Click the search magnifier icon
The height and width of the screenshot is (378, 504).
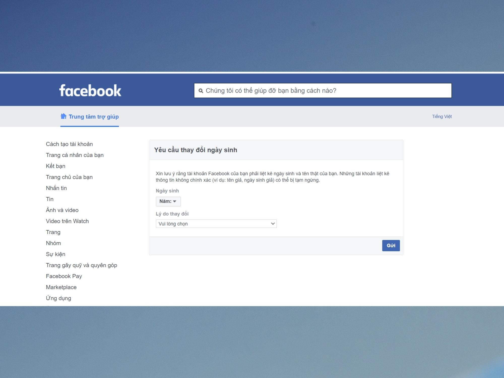[201, 90]
